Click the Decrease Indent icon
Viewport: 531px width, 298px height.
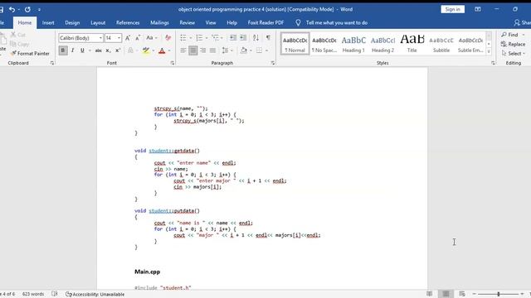click(x=232, y=38)
